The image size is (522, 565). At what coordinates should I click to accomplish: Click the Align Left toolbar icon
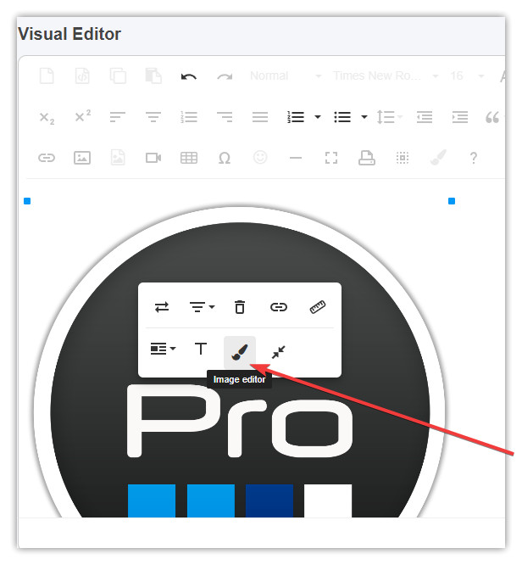click(118, 117)
